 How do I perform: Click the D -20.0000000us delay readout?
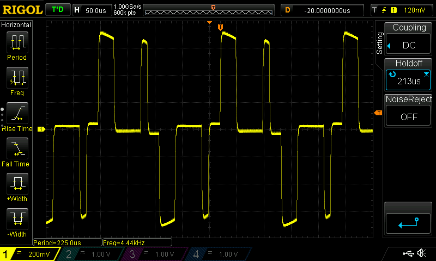[x=322, y=10]
